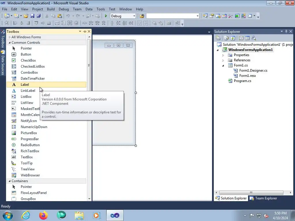Select the PictureBox control in Toolbox
This screenshot has width=295, height=221.
click(46, 133)
